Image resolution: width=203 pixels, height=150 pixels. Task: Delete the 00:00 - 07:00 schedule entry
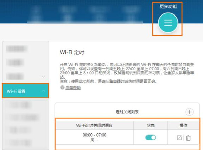coord(188,138)
